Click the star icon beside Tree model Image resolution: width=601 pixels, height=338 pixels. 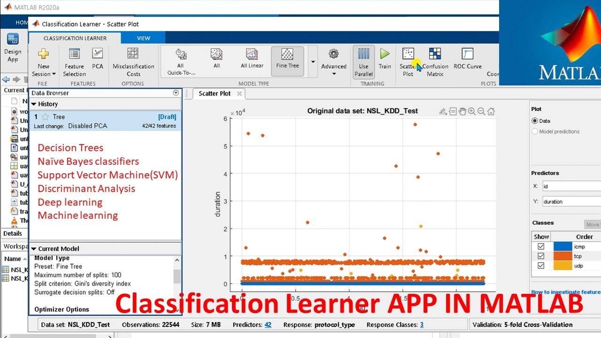[46, 117]
